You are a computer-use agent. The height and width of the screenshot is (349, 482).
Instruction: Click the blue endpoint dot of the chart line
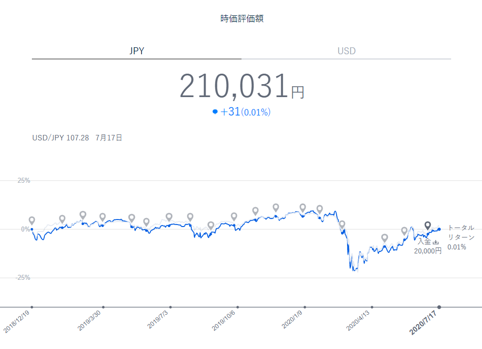pos(439,229)
